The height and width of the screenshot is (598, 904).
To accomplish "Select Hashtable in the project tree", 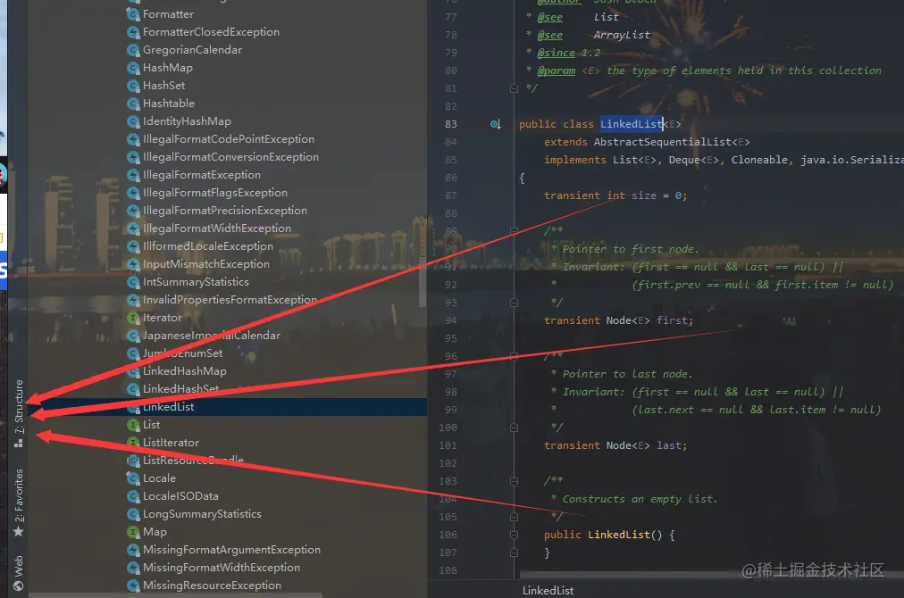I will (x=169, y=104).
